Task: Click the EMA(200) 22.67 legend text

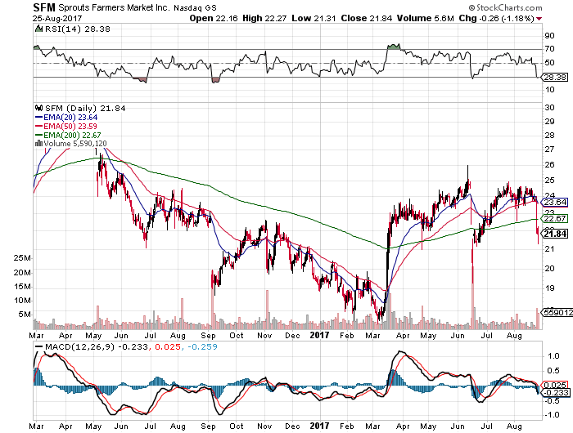Action: pyautogui.click(x=72, y=135)
